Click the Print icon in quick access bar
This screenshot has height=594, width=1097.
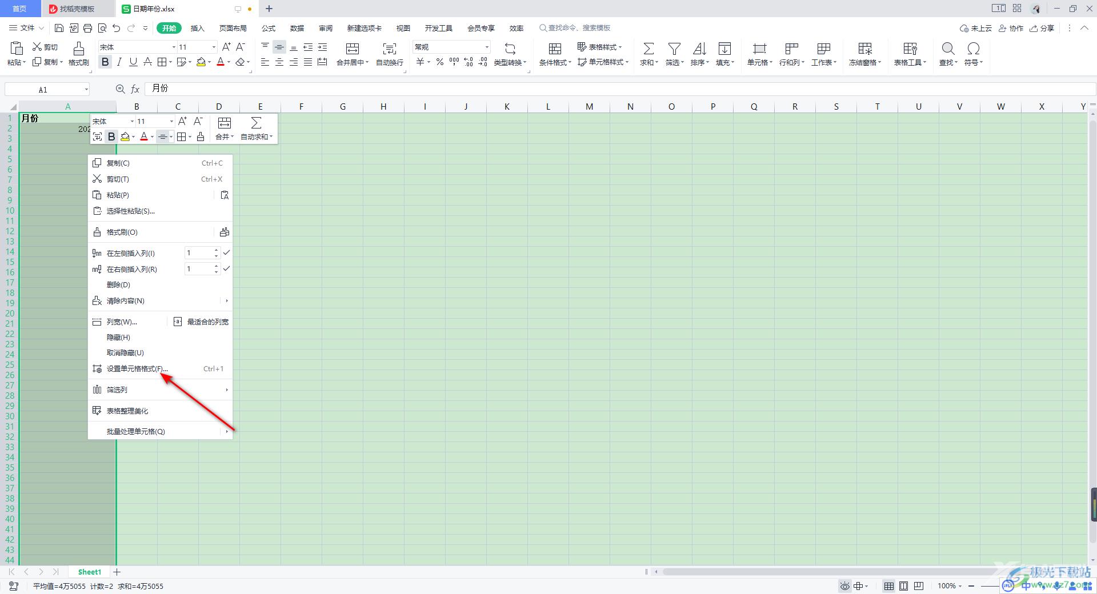click(x=87, y=28)
